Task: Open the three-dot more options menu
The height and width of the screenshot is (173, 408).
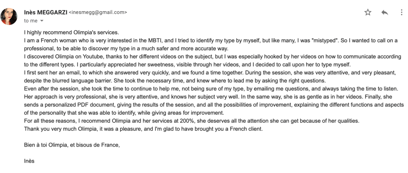Action: [x=401, y=12]
